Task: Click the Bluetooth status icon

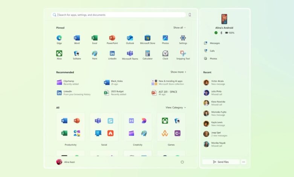Action: click(221, 33)
